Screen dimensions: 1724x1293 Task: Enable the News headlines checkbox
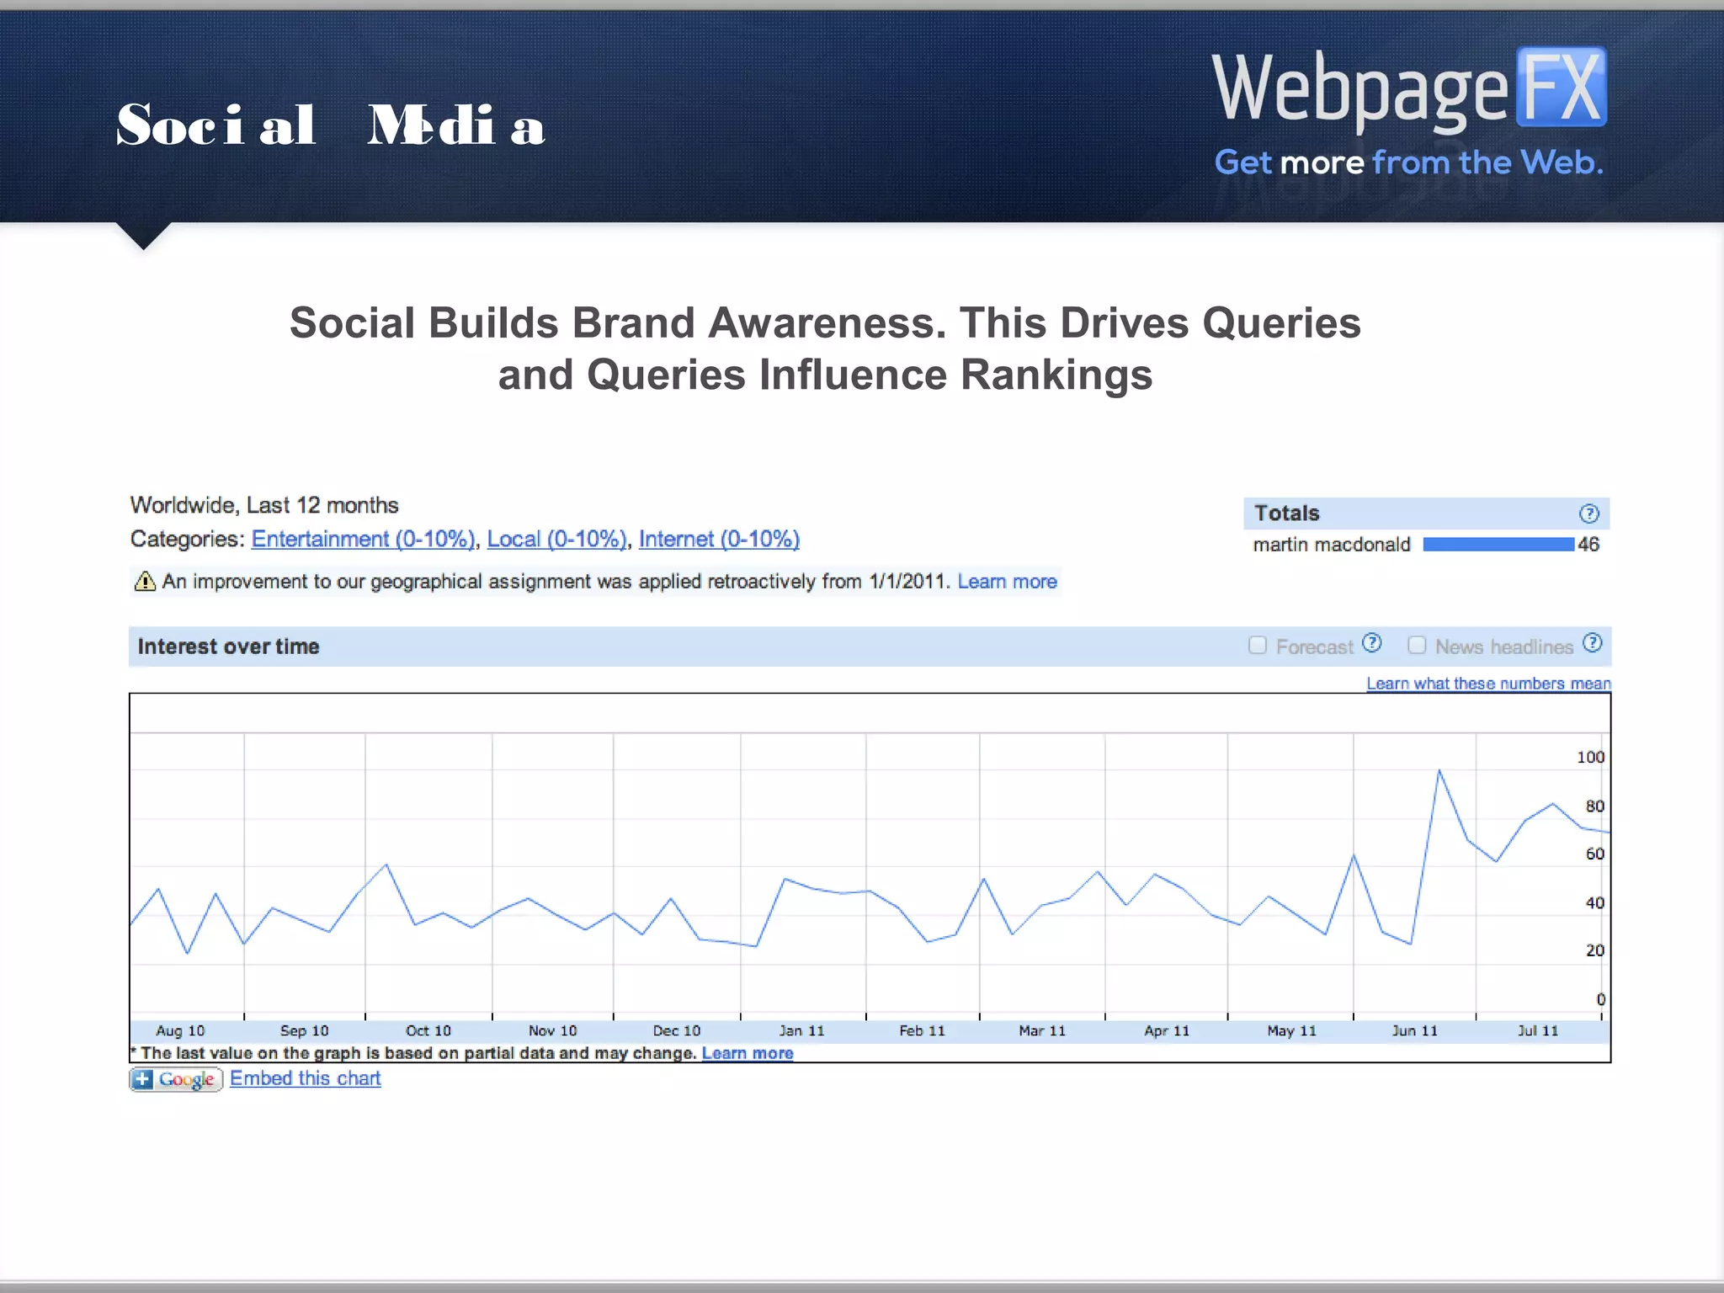click(x=1417, y=646)
